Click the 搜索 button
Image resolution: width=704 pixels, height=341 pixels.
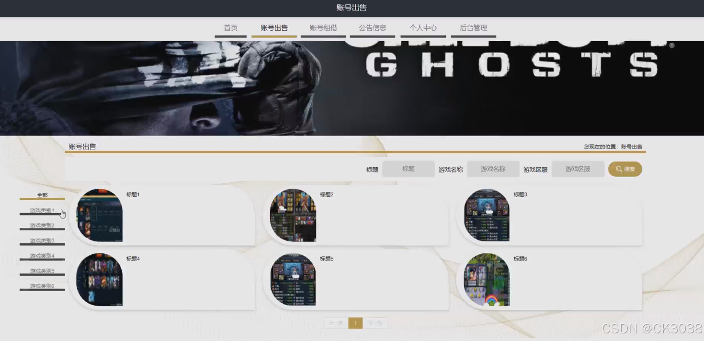[625, 169]
